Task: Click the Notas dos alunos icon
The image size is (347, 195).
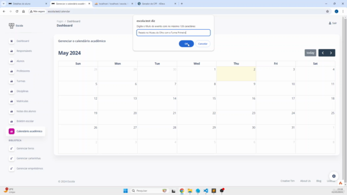Action: coord(11,111)
